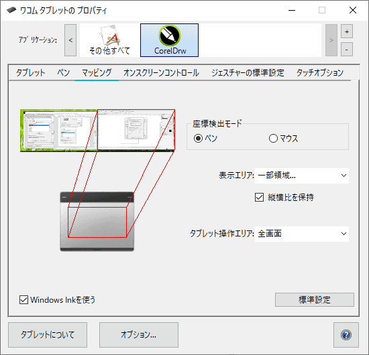Screen dimensions: 369x355
Task: Open the ジェスチャーの標準設定 tab
Action: coord(248,73)
